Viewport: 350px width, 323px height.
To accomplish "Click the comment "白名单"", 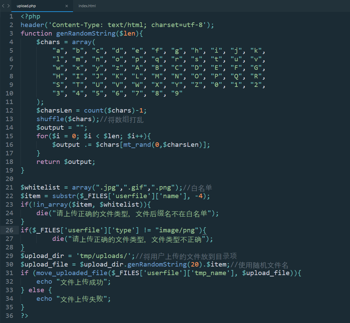I will (202, 188).
